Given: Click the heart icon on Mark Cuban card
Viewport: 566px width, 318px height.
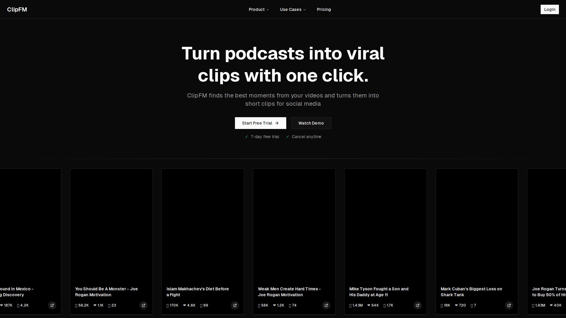Looking at the screenshot, I should (456, 305).
